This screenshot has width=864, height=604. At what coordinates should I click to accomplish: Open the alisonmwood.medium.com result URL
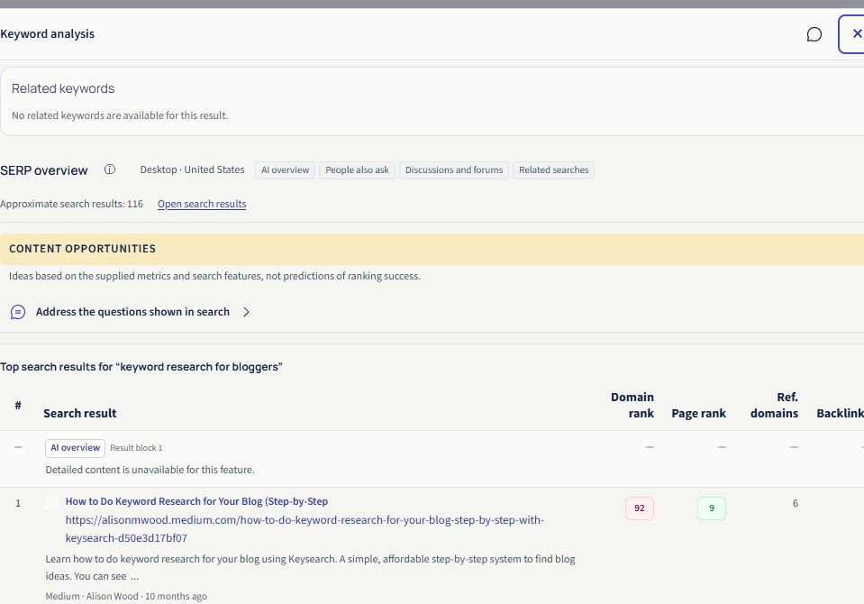tap(305, 528)
